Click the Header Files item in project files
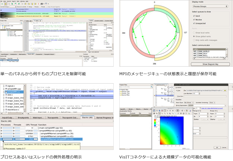This screenshot has width=233, height=161. pos(126,93)
